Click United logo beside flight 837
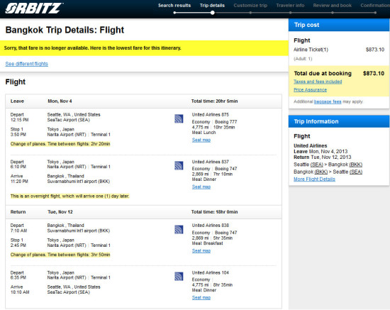 179,165
